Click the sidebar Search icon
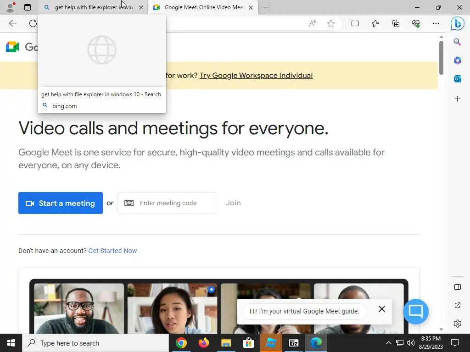470x352 pixels. tap(457, 42)
